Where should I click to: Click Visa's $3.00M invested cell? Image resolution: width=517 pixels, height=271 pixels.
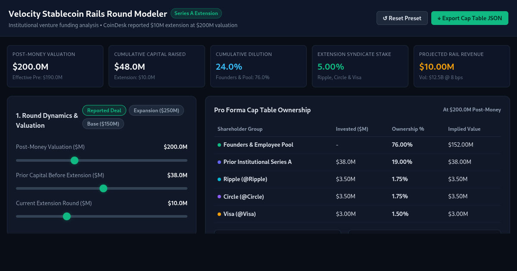click(346, 214)
